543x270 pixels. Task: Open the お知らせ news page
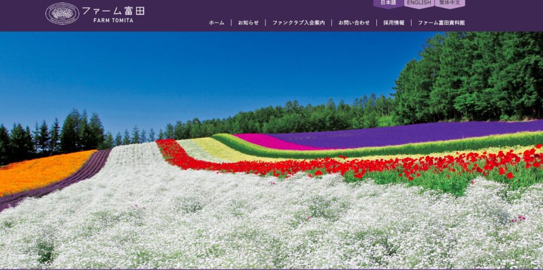coord(248,23)
